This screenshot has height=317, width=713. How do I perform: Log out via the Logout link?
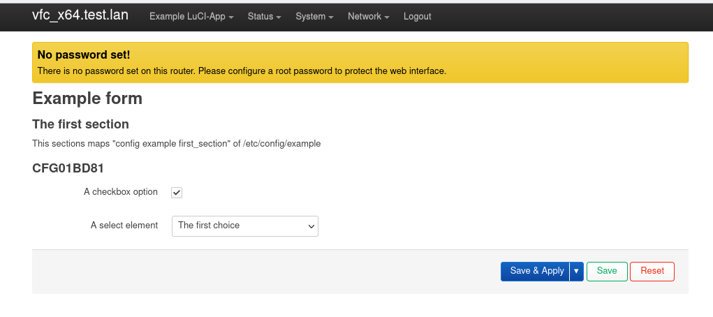coord(417,16)
